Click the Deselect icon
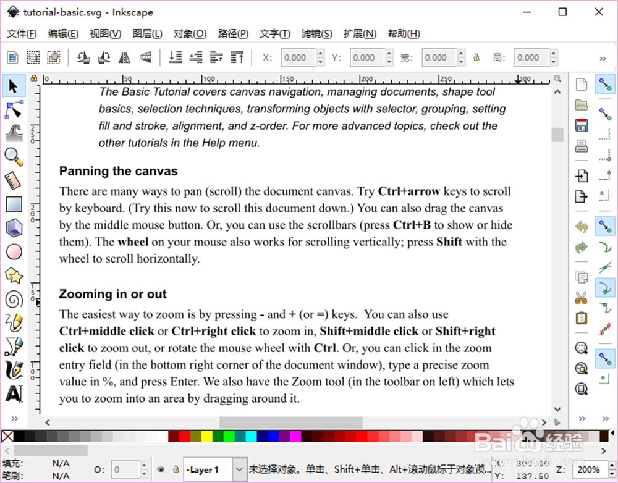The height and width of the screenshot is (483, 618). [54, 57]
